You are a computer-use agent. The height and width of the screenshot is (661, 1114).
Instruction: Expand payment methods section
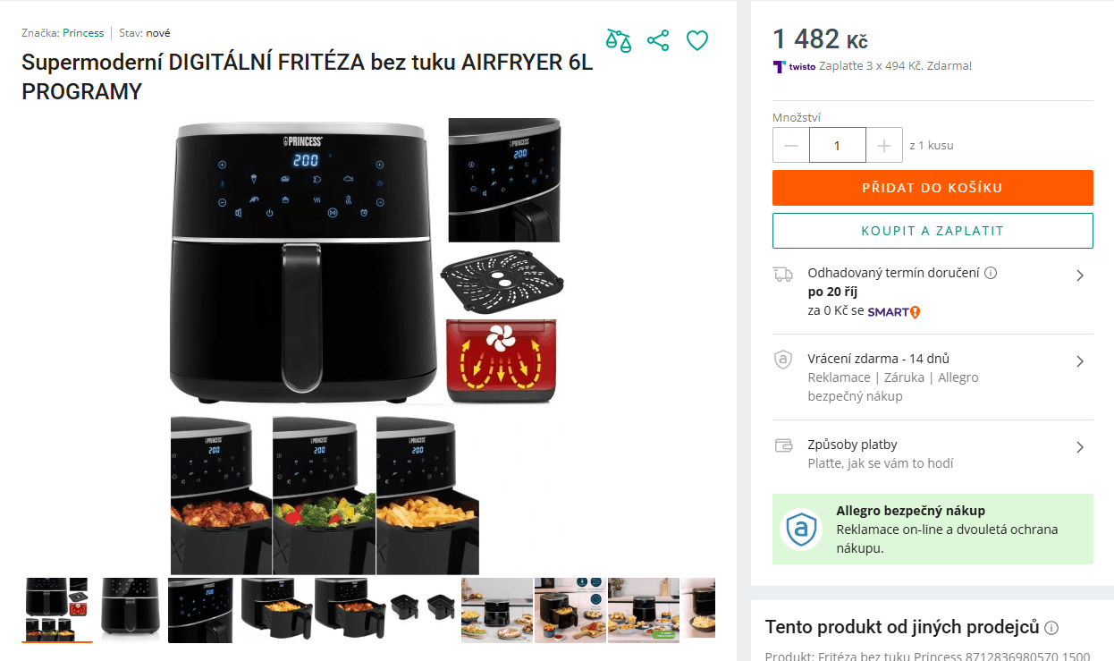click(x=933, y=453)
